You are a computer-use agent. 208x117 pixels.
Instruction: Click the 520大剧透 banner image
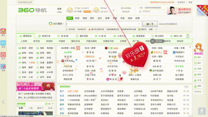[35, 86]
